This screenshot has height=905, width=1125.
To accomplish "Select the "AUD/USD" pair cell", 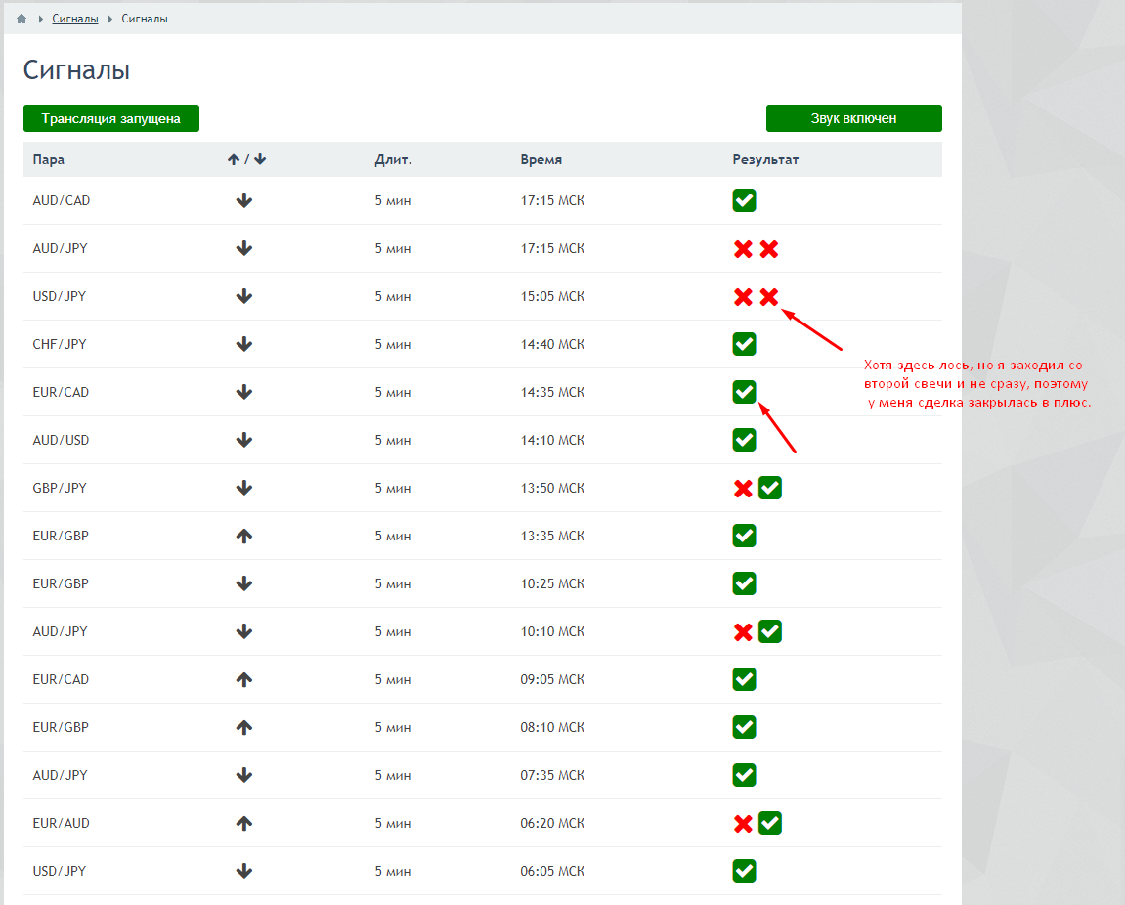I will (61, 440).
